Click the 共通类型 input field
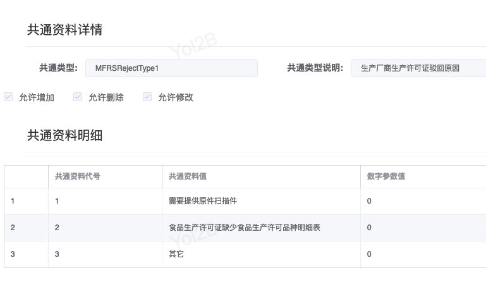The width and height of the screenshot is (486, 294). click(171, 68)
